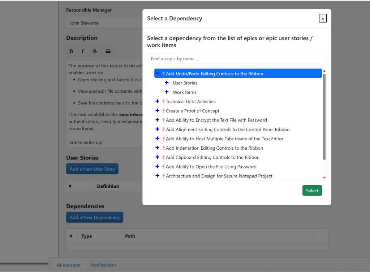Click the bulleted list icon
Viewport: 370px width, 272px height.
click(108, 51)
